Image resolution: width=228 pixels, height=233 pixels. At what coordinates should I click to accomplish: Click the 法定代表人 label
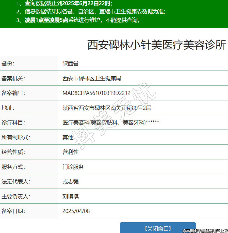pos(16,182)
